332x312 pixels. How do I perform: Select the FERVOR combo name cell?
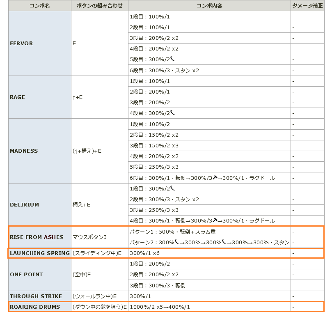[x=39, y=43]
